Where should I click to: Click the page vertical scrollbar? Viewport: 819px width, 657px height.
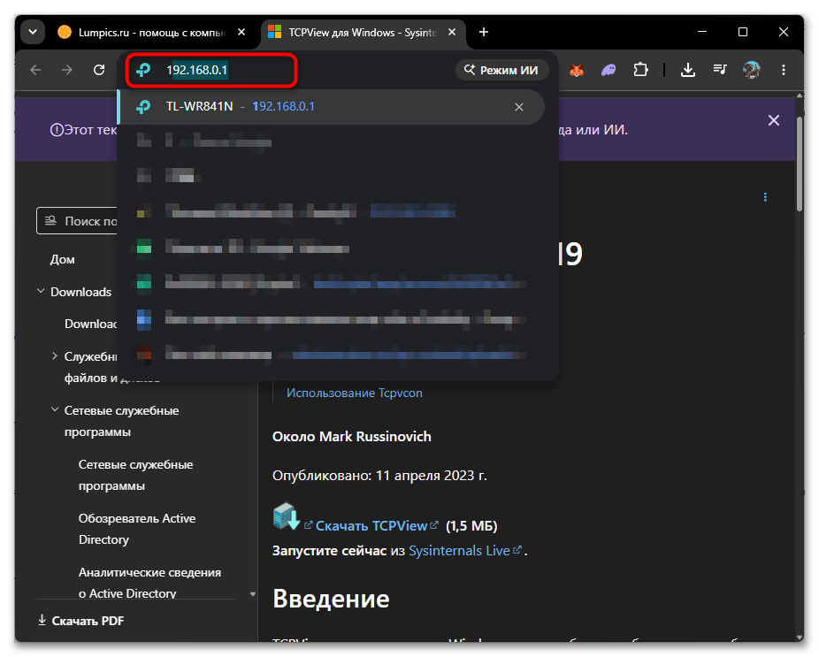click(x=800, y=163)
